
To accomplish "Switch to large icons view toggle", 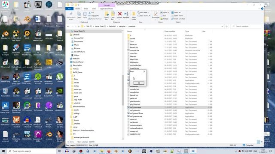I will [x=262, y=142].
